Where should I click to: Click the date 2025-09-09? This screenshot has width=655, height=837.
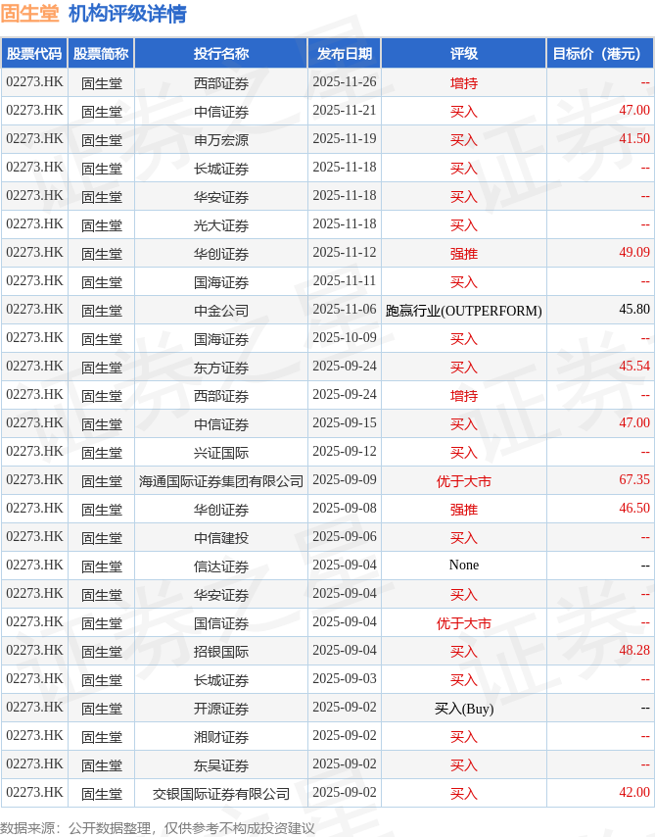(344, 480)
